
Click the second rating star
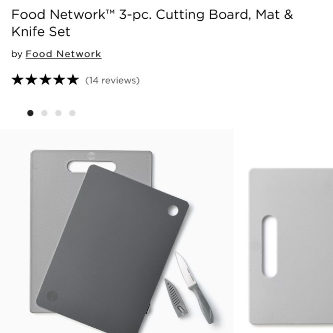[31, 80]
